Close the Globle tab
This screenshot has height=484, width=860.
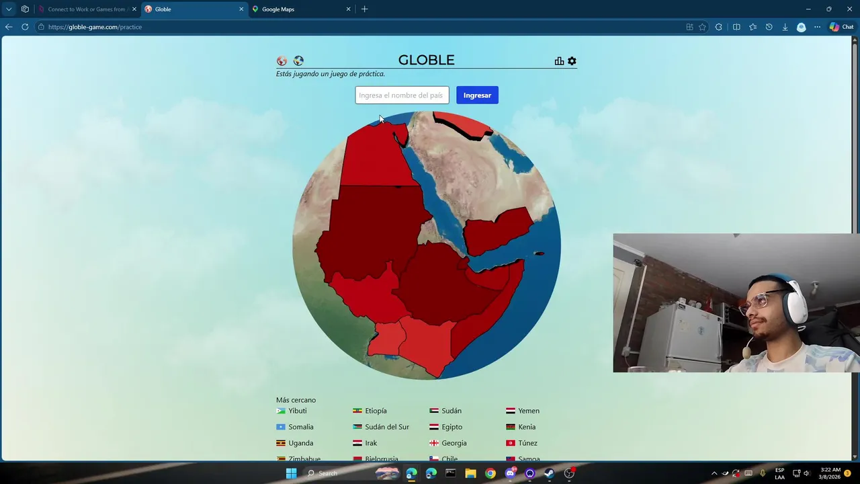[x=241, y=9]
